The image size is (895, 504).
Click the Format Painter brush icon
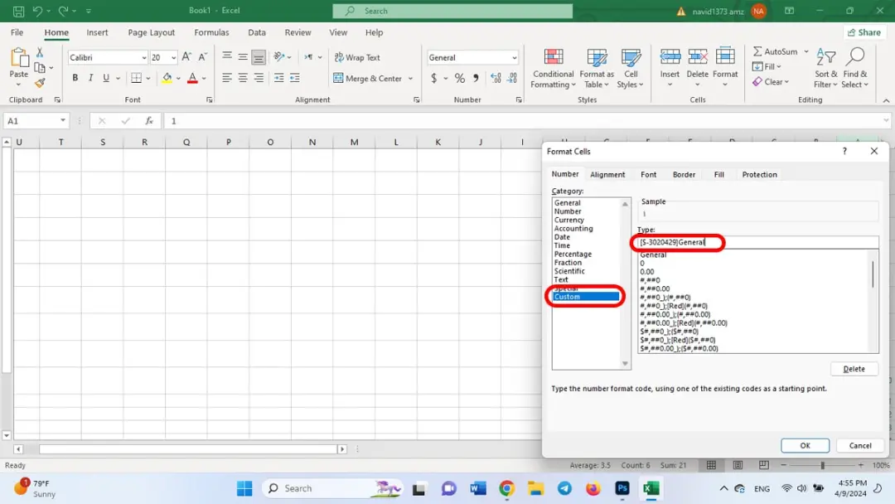pyautogui.click(x=40, y=84)
